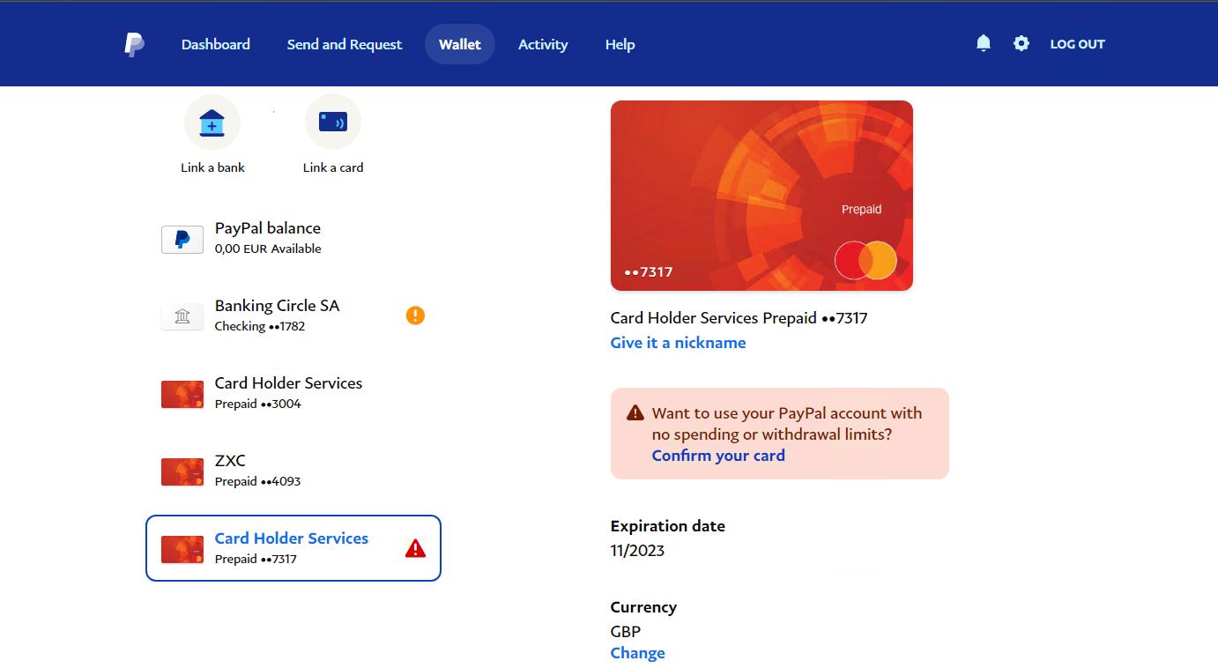This screenshot has height=668, width=1218.
Task: Click the Banking Circle SA bank icon
Action: click(182, 316)
